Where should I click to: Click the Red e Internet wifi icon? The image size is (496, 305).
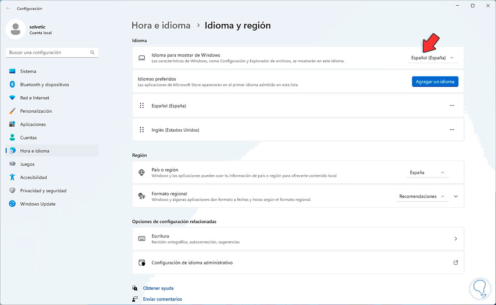coord(12,98)
